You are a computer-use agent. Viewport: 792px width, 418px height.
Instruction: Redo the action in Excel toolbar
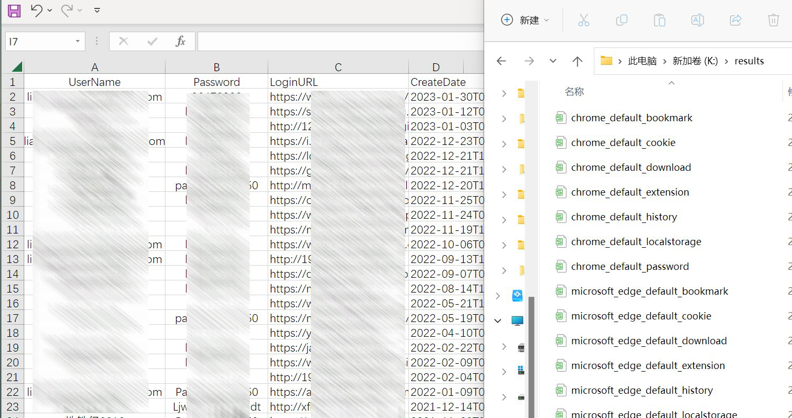(67, 10)
